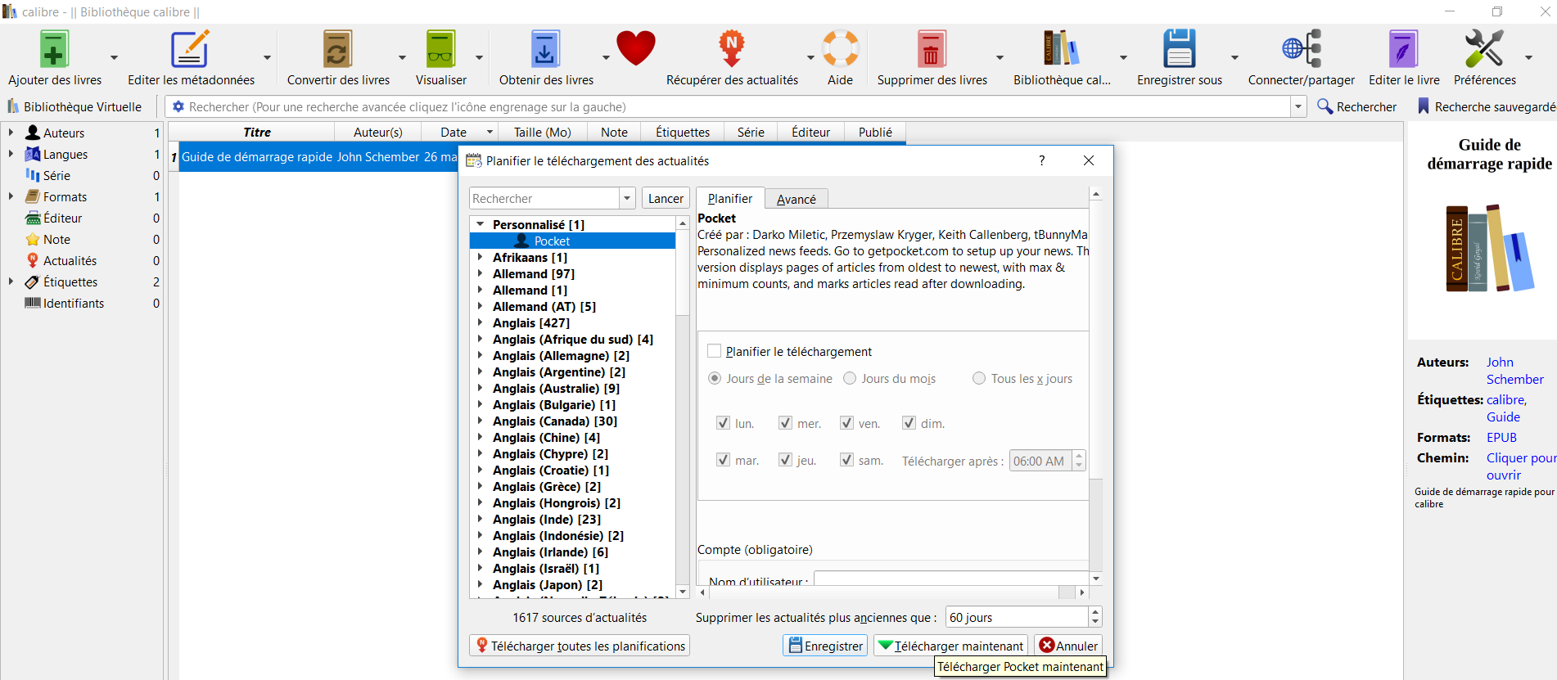This screenshot has height=680, width=1557.
Task: Click Convertir des livres icon
Action: 337,50
